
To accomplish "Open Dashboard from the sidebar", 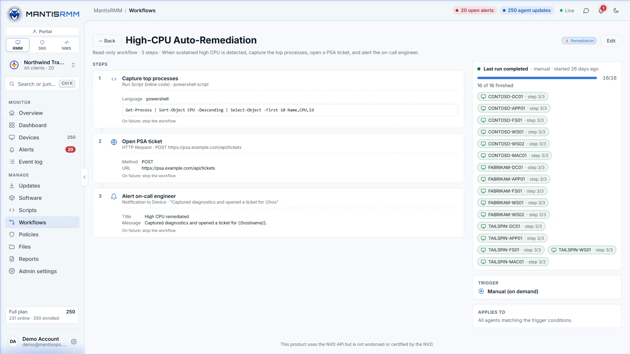I will coord(42,125).
